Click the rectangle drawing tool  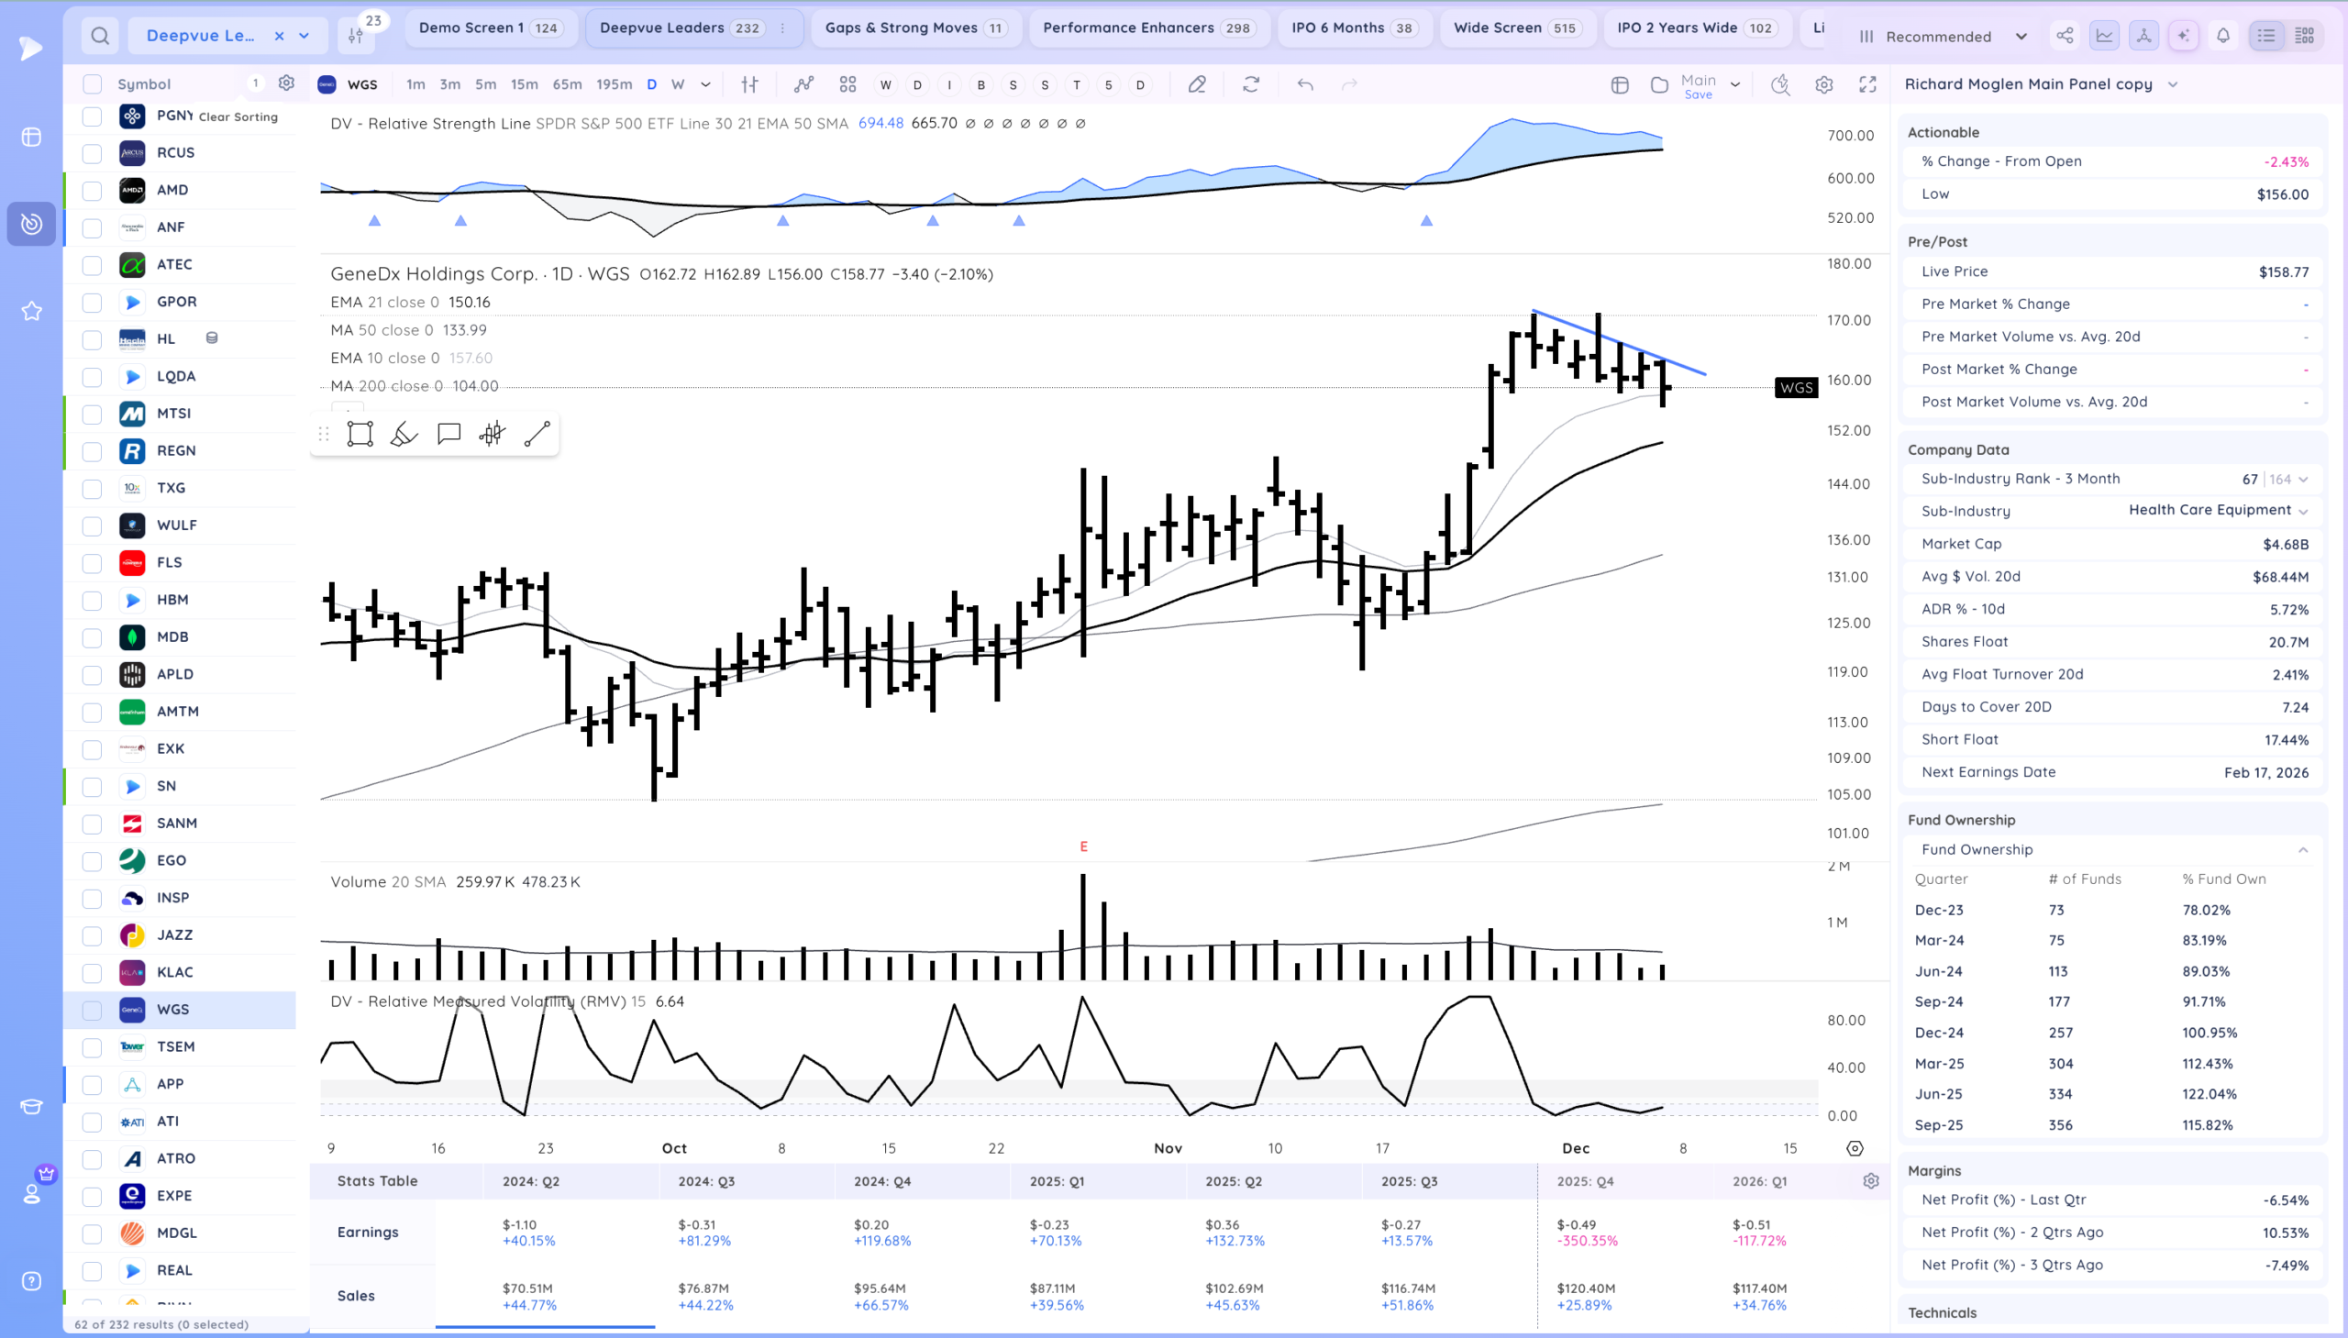(x=360, y=434)
